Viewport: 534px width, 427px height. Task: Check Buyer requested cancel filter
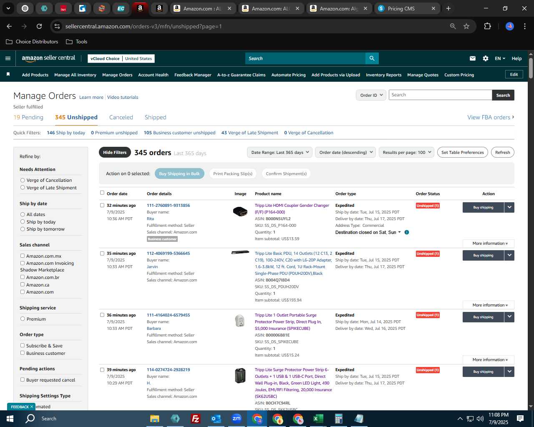pos(23,379)
